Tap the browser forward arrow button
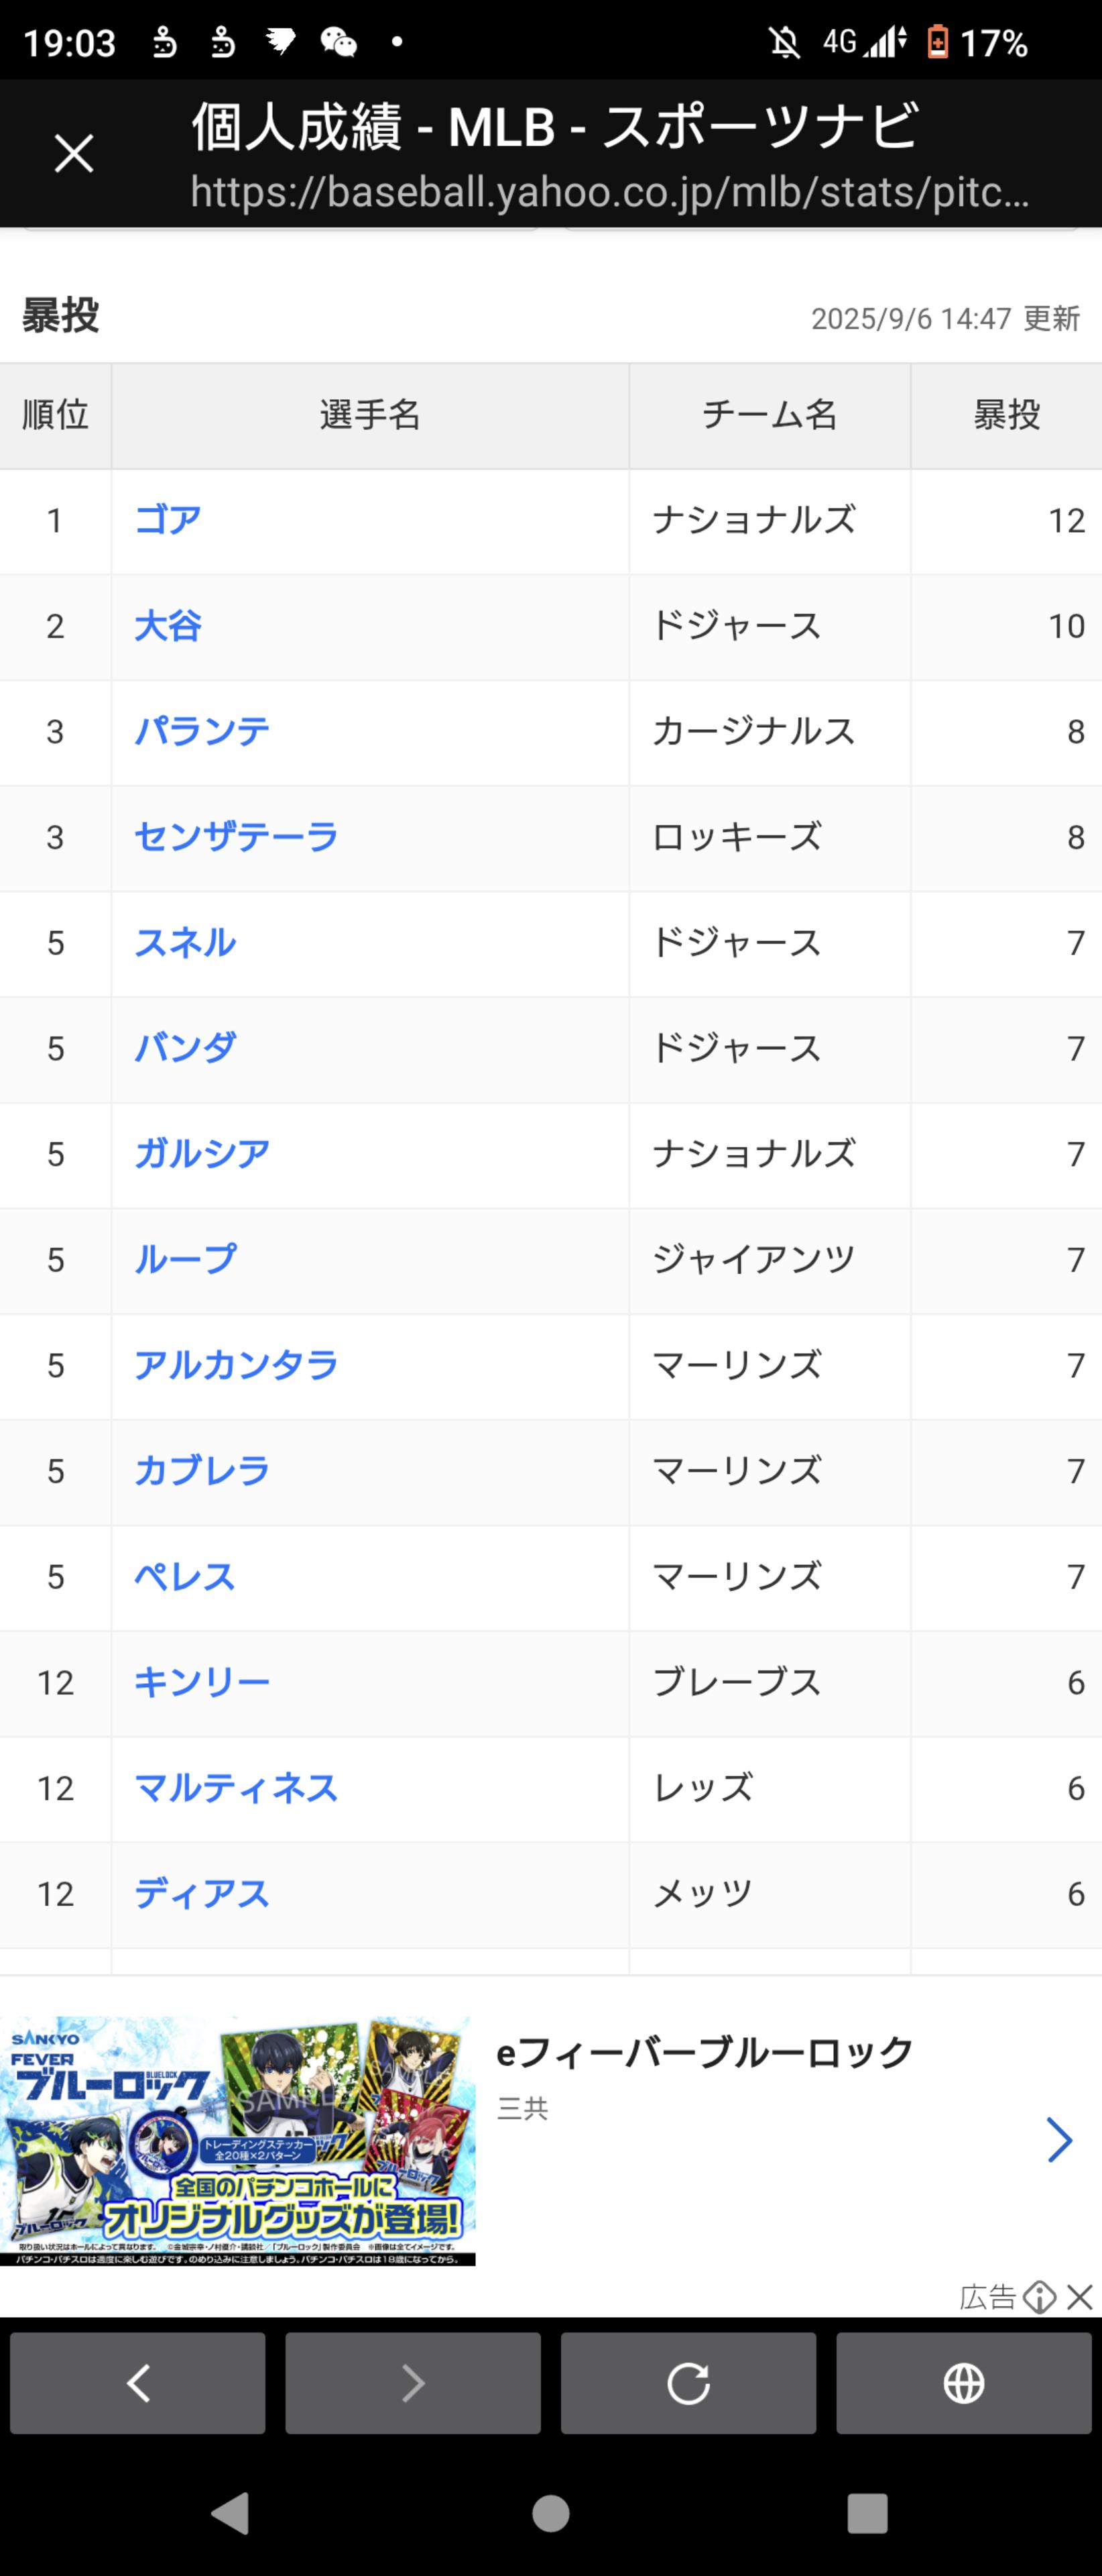The height and width of the screenshot is (2576, 1102). click(x=413, y=2383)
